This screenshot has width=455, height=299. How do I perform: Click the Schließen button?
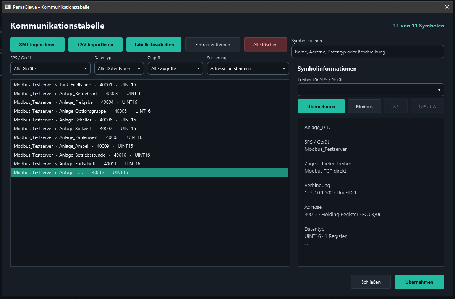point(371,282)
